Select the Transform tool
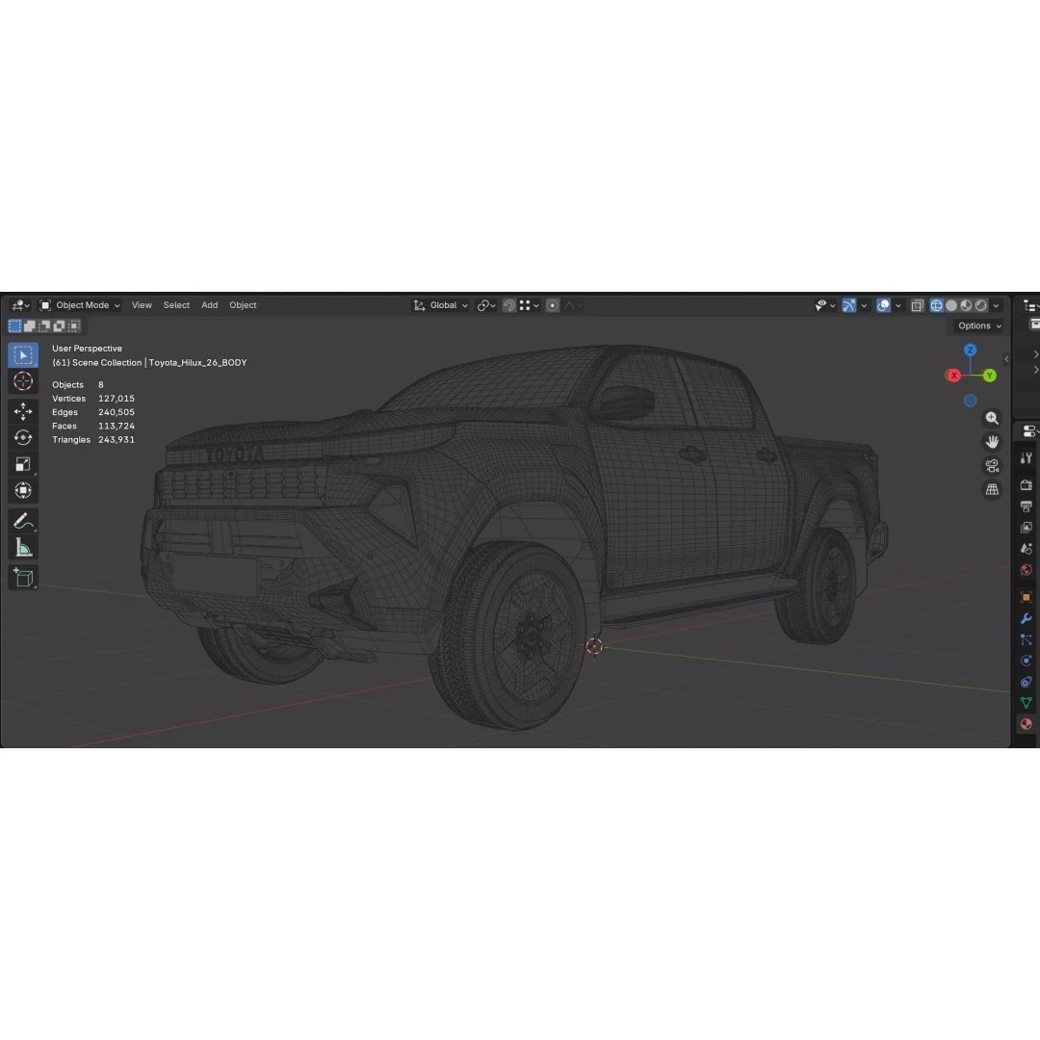The height and width of the screenshot is (1040, 1040). (23, 491)
